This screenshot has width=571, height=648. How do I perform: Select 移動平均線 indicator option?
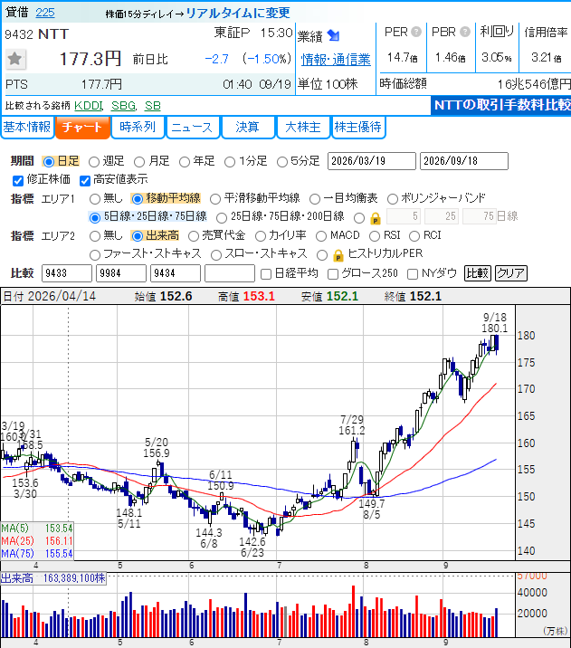pos(138,199)
